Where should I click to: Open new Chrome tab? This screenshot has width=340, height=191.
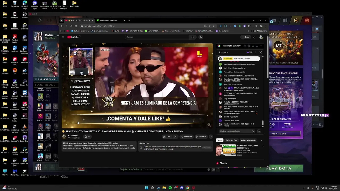pos(129,20)
